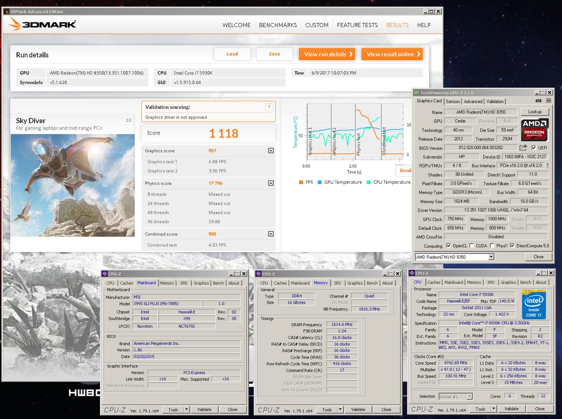The height and width of the screenshot is (419, 562).
Task: Click the Lookup button in GPU-Z
Action: [535, 112]
